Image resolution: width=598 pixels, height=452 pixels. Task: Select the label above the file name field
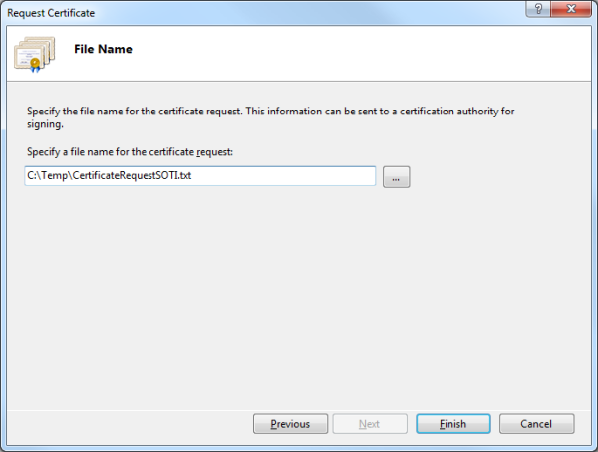coord(130,152)
